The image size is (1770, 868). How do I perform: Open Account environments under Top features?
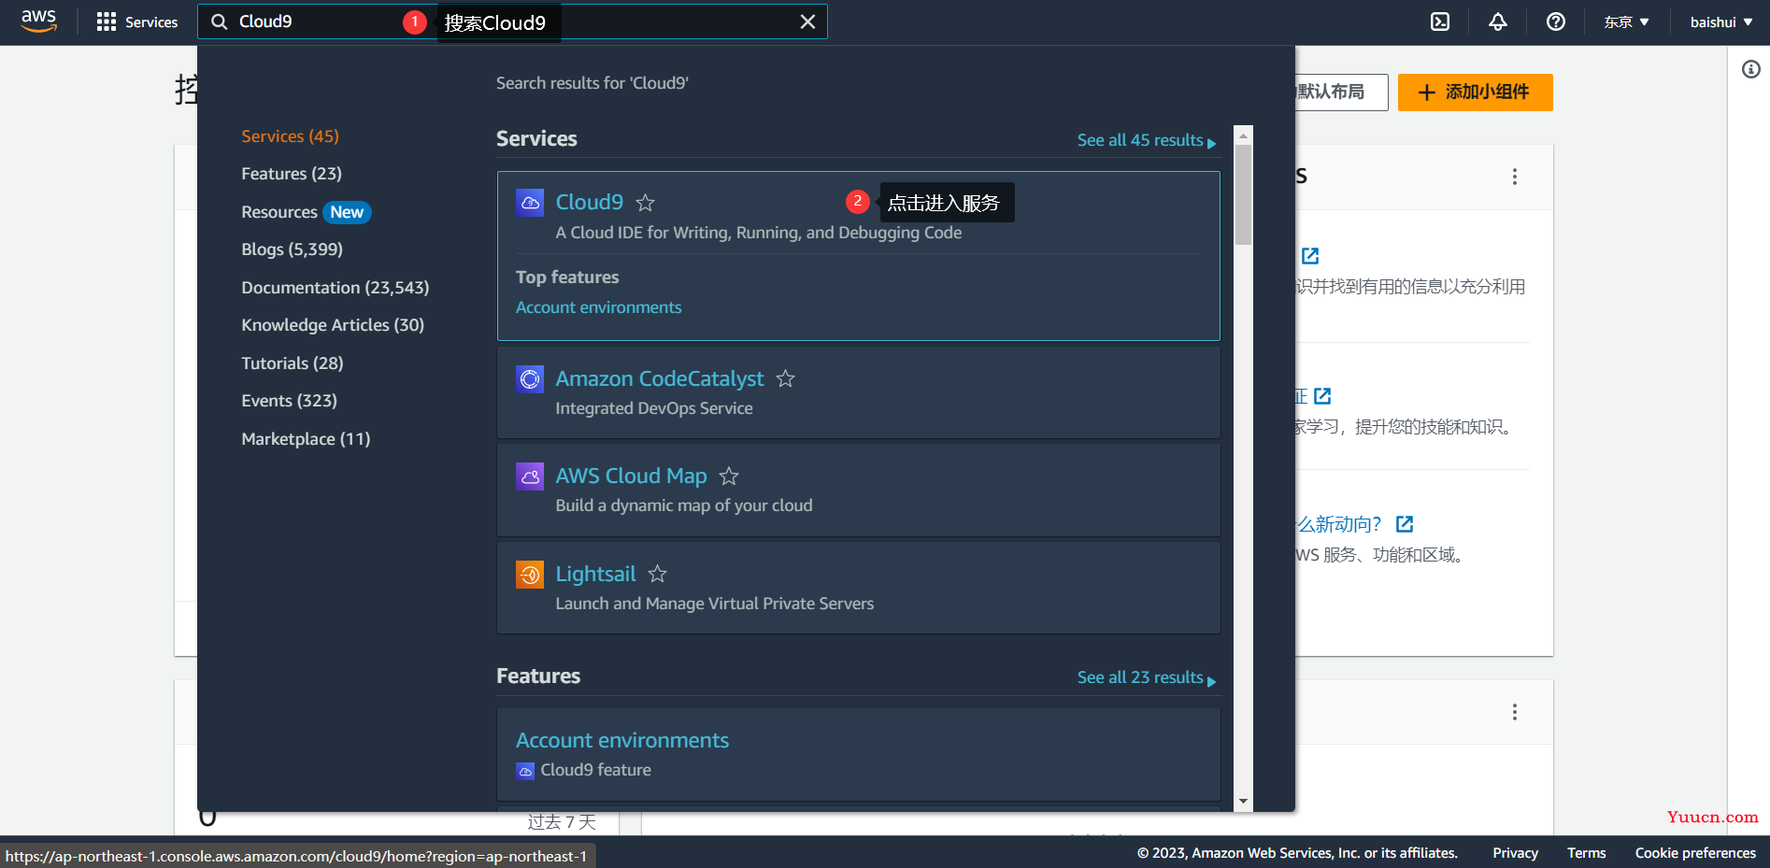coord(599,307)
